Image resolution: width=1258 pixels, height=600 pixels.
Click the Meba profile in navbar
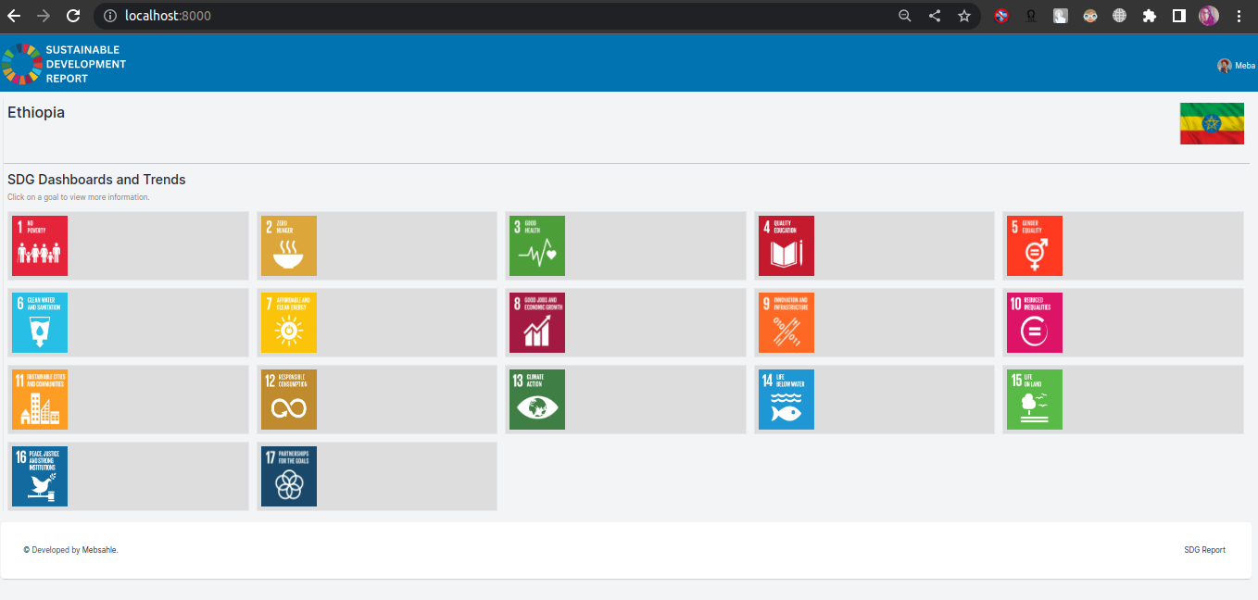(x=1235, y=65)
